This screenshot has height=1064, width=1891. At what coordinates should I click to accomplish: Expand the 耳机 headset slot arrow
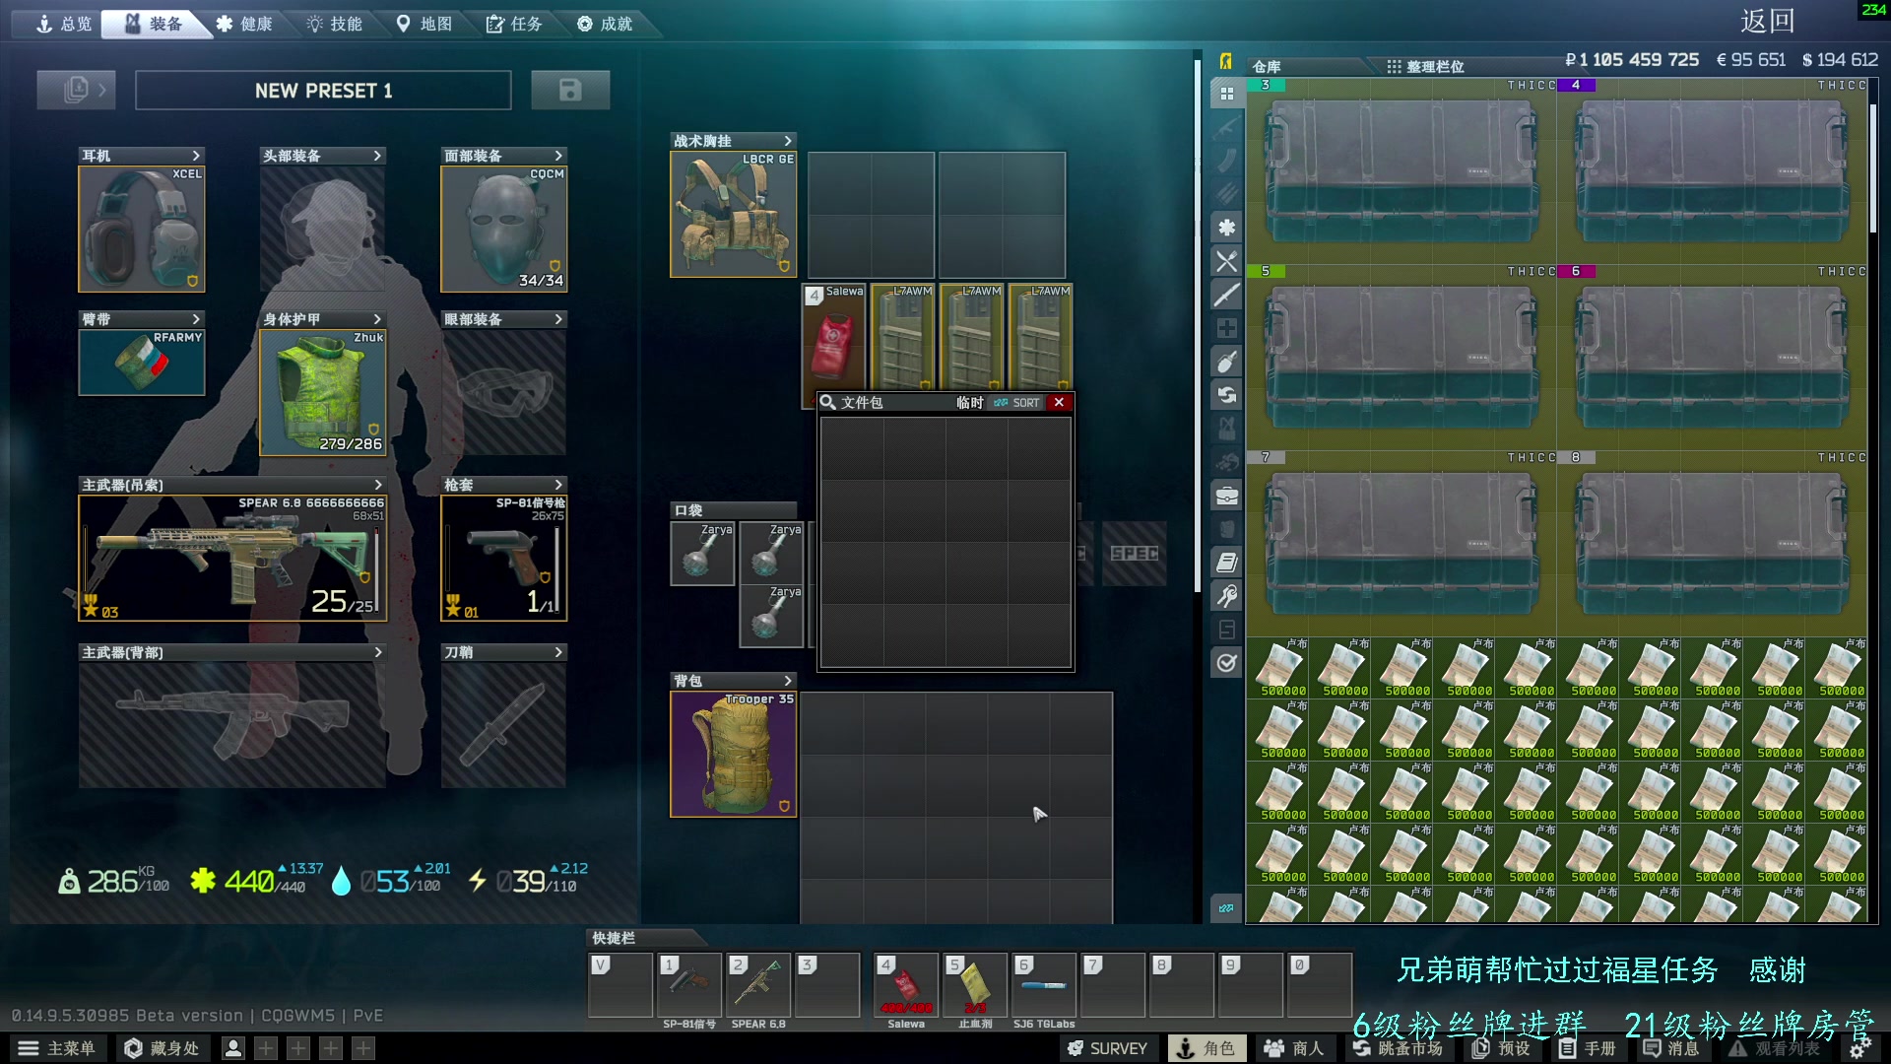coord(196,156)
